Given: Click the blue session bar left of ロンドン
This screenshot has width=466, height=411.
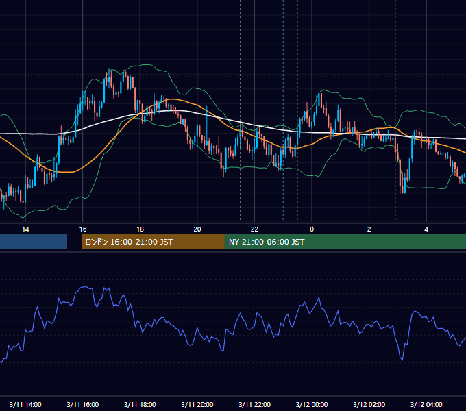Looking at the screenshot, I should coord(34,242).
